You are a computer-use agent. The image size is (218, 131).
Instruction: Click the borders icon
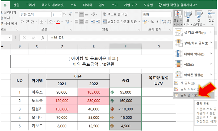pyautogui.click(x=41, y=22)
